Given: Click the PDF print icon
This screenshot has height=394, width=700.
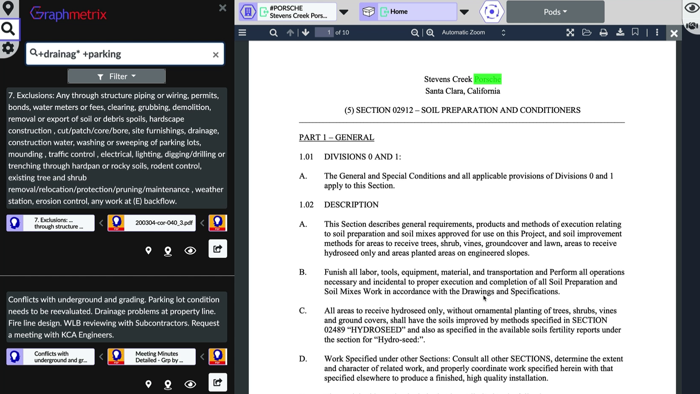Looking at the screenshot, I should coord(603,33).
